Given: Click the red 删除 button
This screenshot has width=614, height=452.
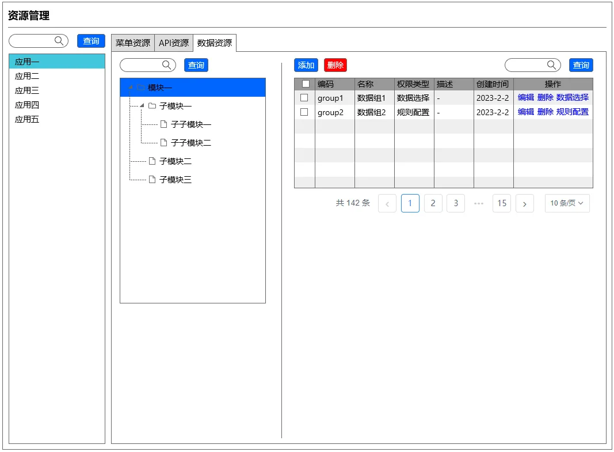Looking at the screenshot, I should (x=335, y=65).
